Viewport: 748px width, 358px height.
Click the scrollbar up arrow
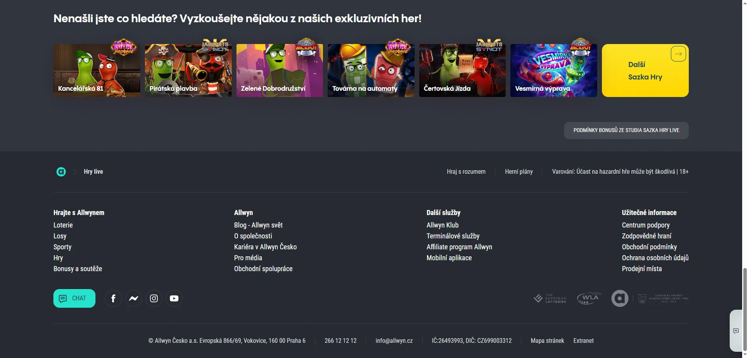pos(745,3)
